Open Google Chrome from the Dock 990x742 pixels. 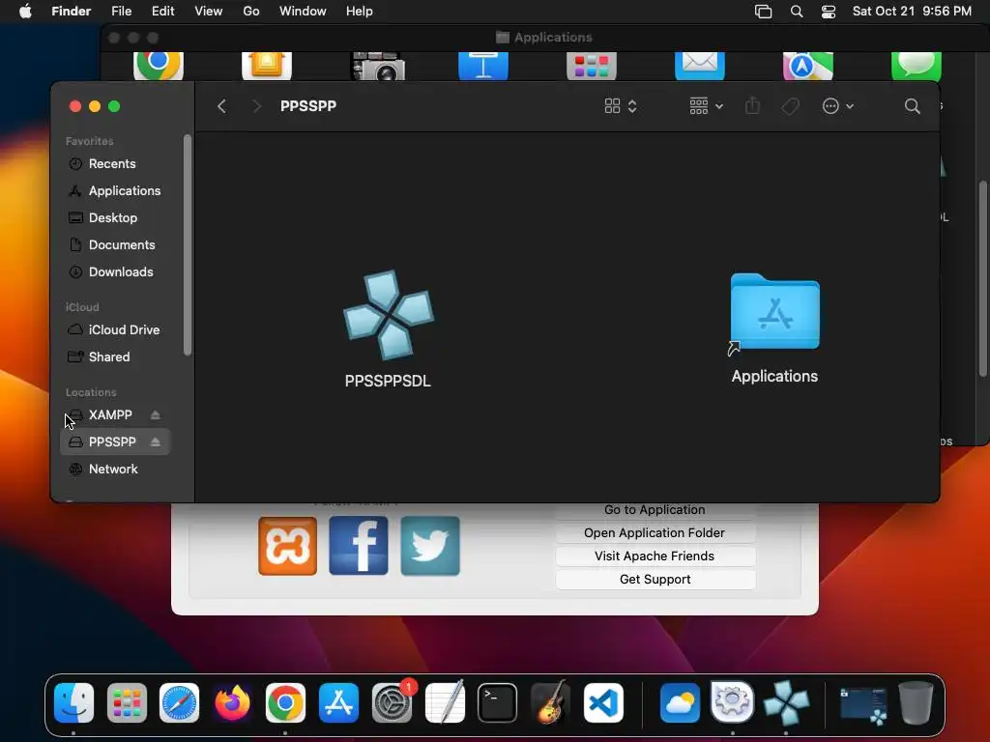point(285,702)
